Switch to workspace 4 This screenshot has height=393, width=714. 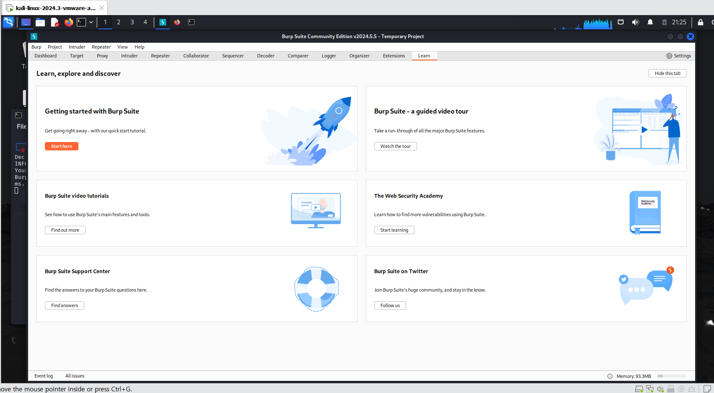(x=146, y=22)
